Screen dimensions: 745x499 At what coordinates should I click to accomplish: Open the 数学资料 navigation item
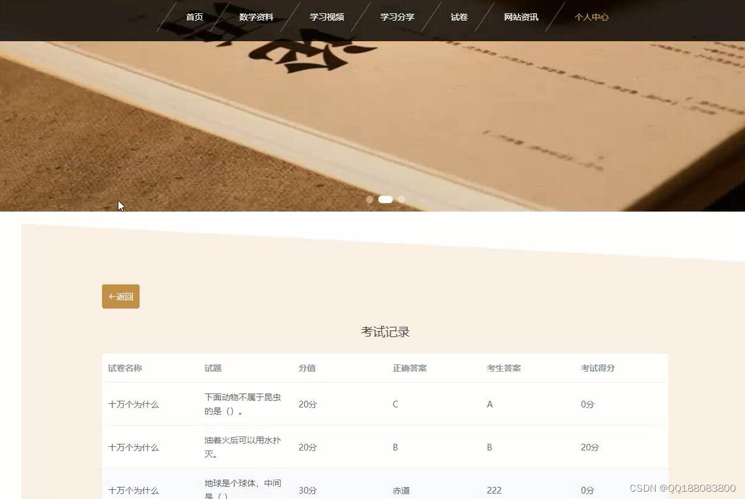click(x=256, y=17)
